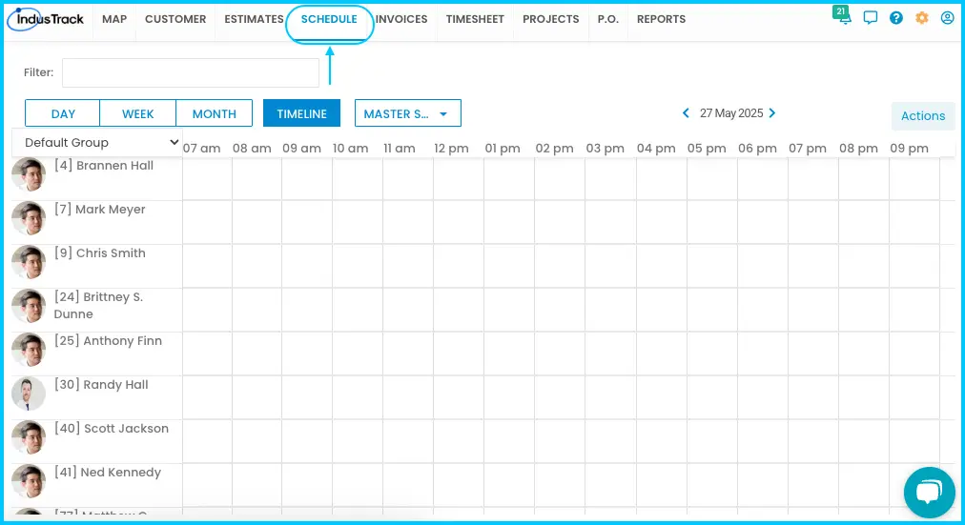Screen dimensions: 965x525
Task: Expand the MASTER S... schedule dropdown
Action: point(408,113)
